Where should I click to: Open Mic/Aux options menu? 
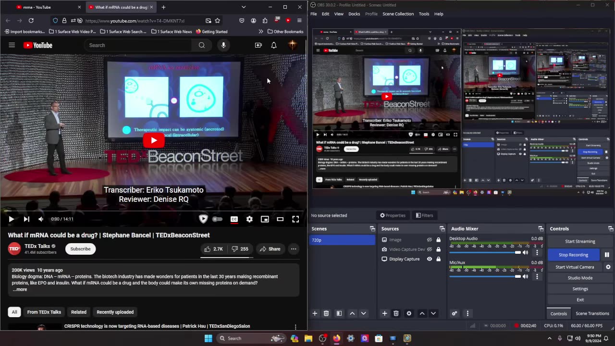click(537, 276)
